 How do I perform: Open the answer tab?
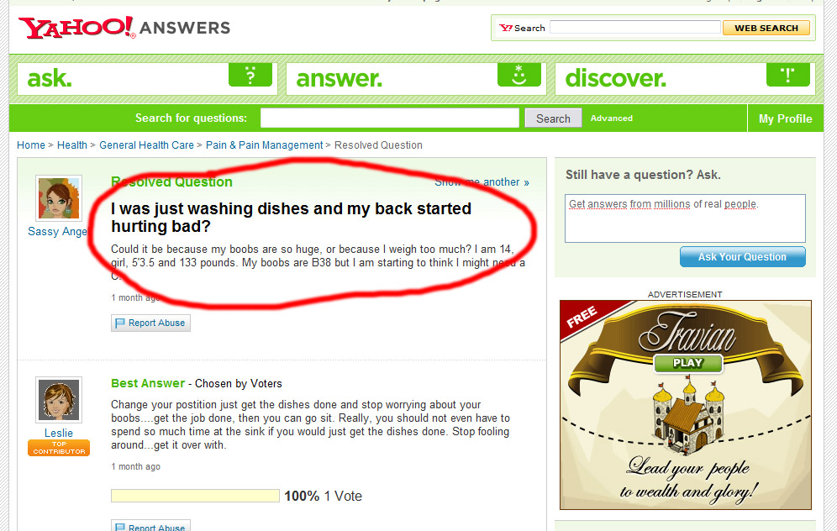(x=416, y=79)
